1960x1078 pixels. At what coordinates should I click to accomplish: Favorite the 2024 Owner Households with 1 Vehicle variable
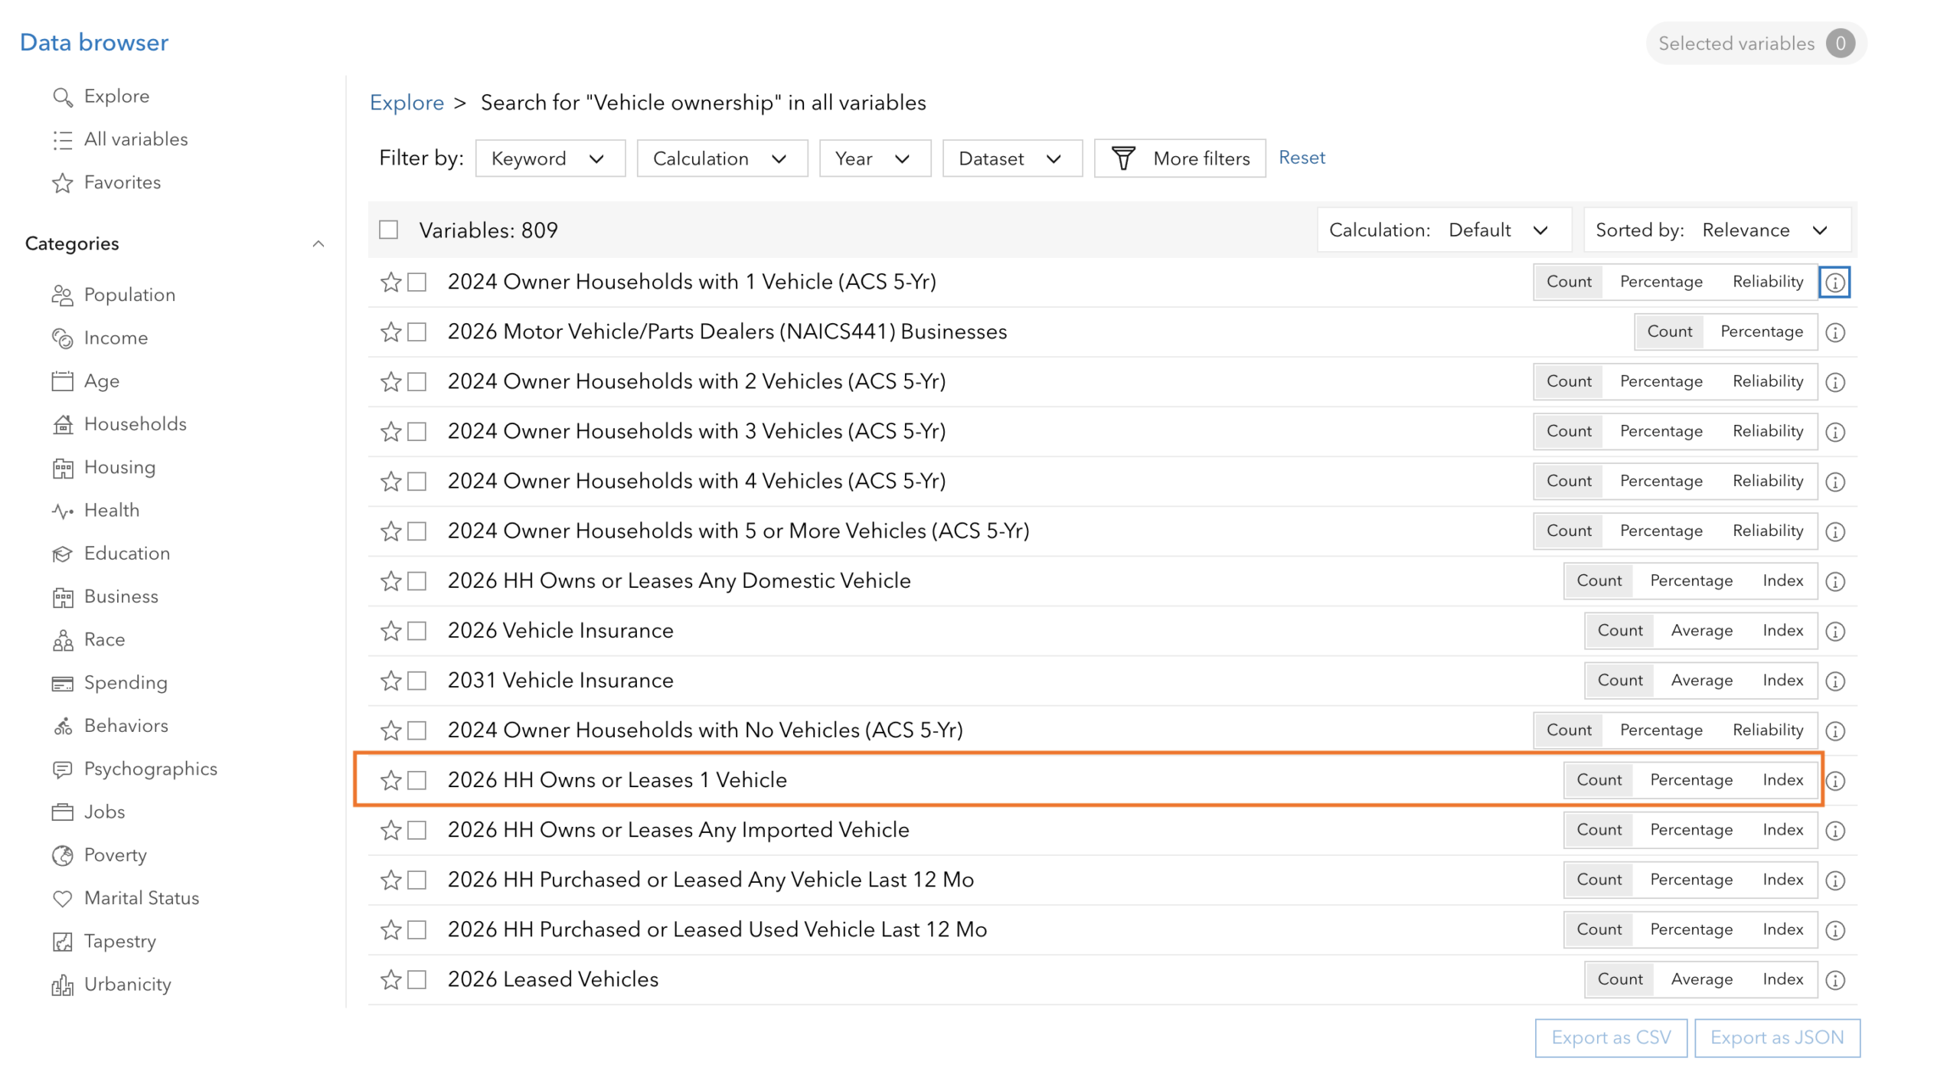(x=390, y=282)
